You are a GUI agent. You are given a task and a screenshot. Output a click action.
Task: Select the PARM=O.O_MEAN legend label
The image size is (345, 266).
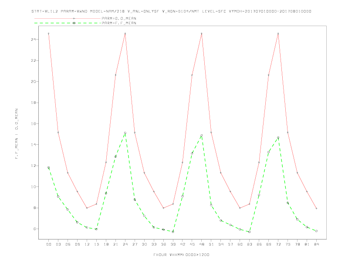coord(119,18)
